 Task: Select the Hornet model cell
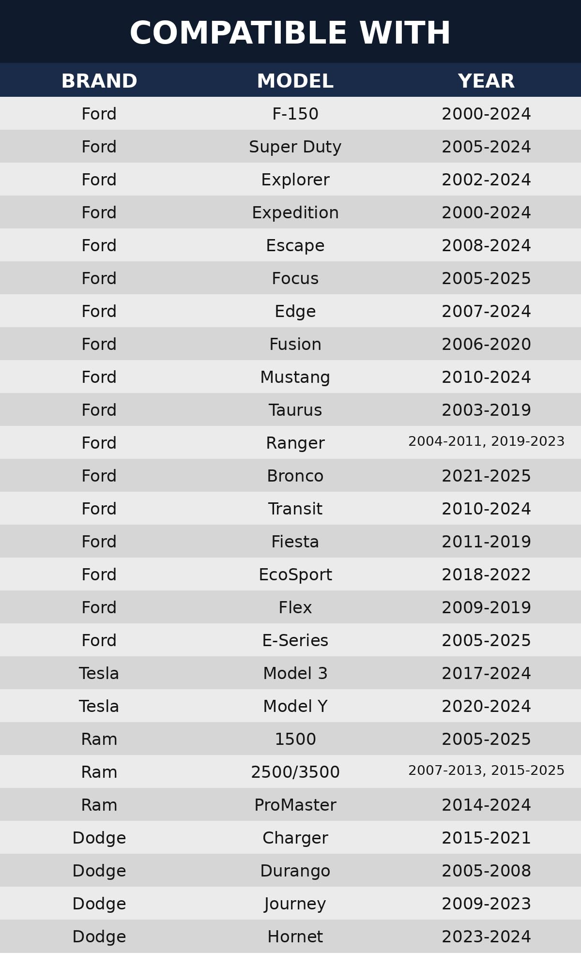pos(295,937)
